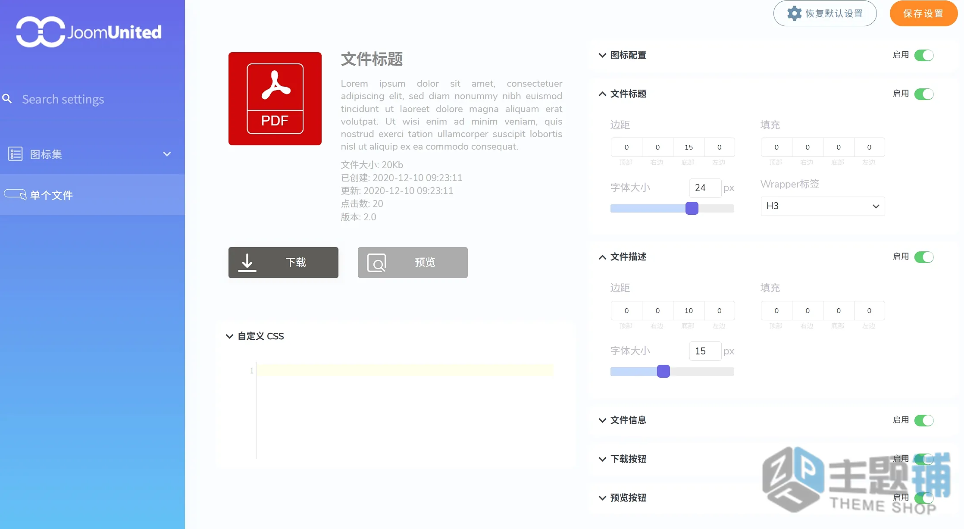Click the 恢复默认设置 button
The height and width of the screenshot is (529, 964).
pos(825,13)
